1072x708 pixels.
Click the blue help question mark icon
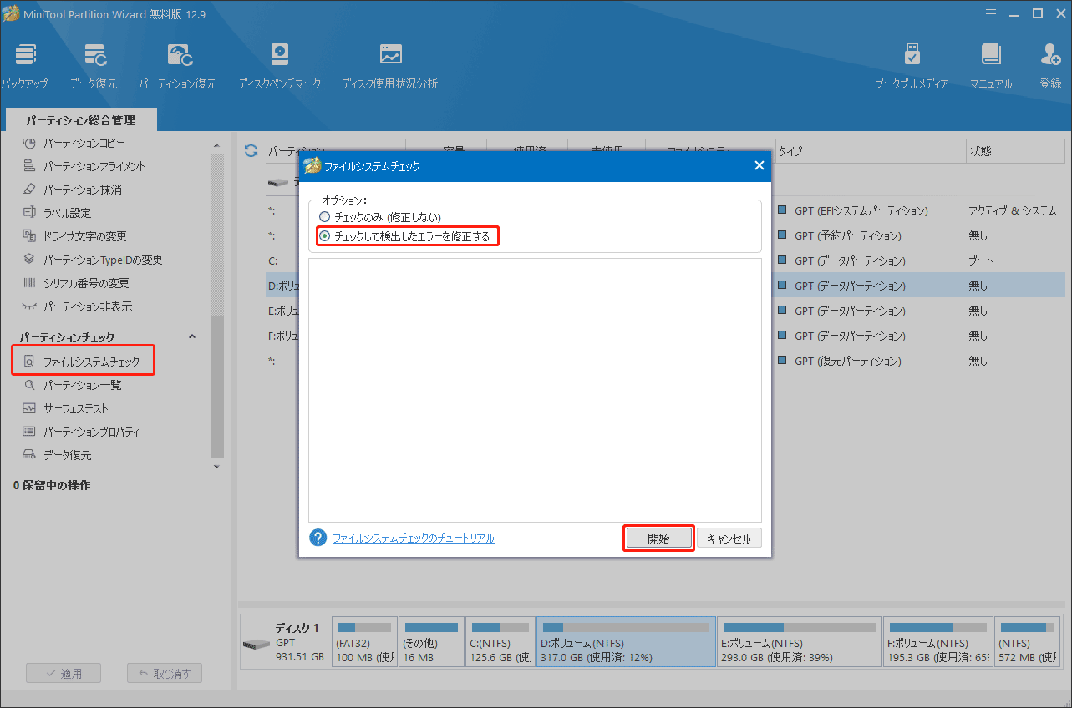pyautogui.click(x=318, y=538)
